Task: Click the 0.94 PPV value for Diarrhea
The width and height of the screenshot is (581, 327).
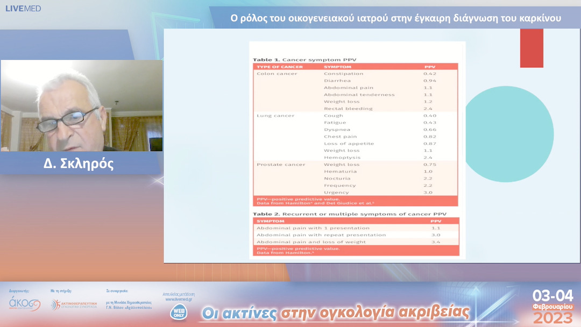Action: [430, 81]
